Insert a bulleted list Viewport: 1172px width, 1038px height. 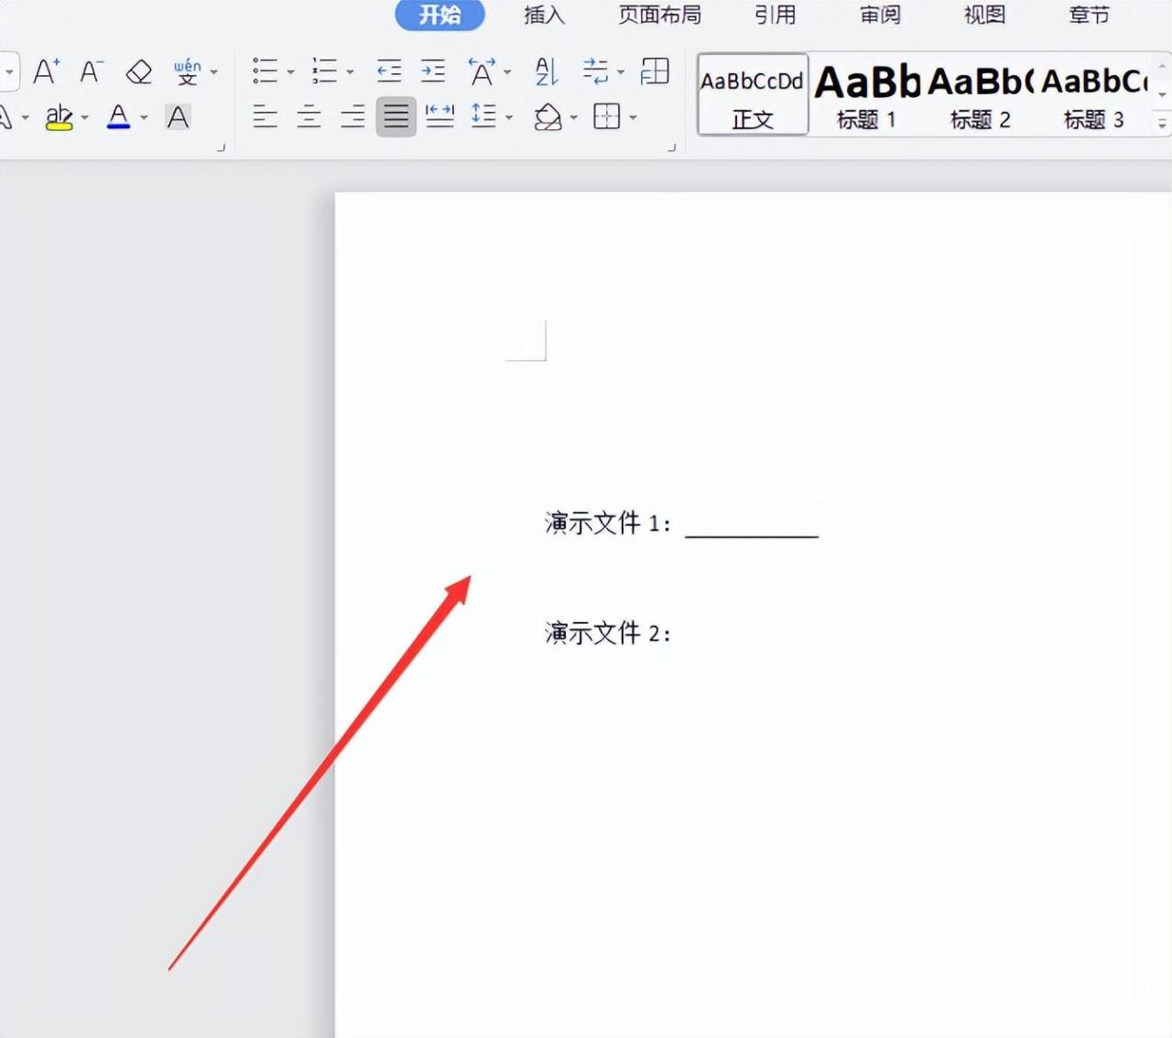tap(266, 71)
